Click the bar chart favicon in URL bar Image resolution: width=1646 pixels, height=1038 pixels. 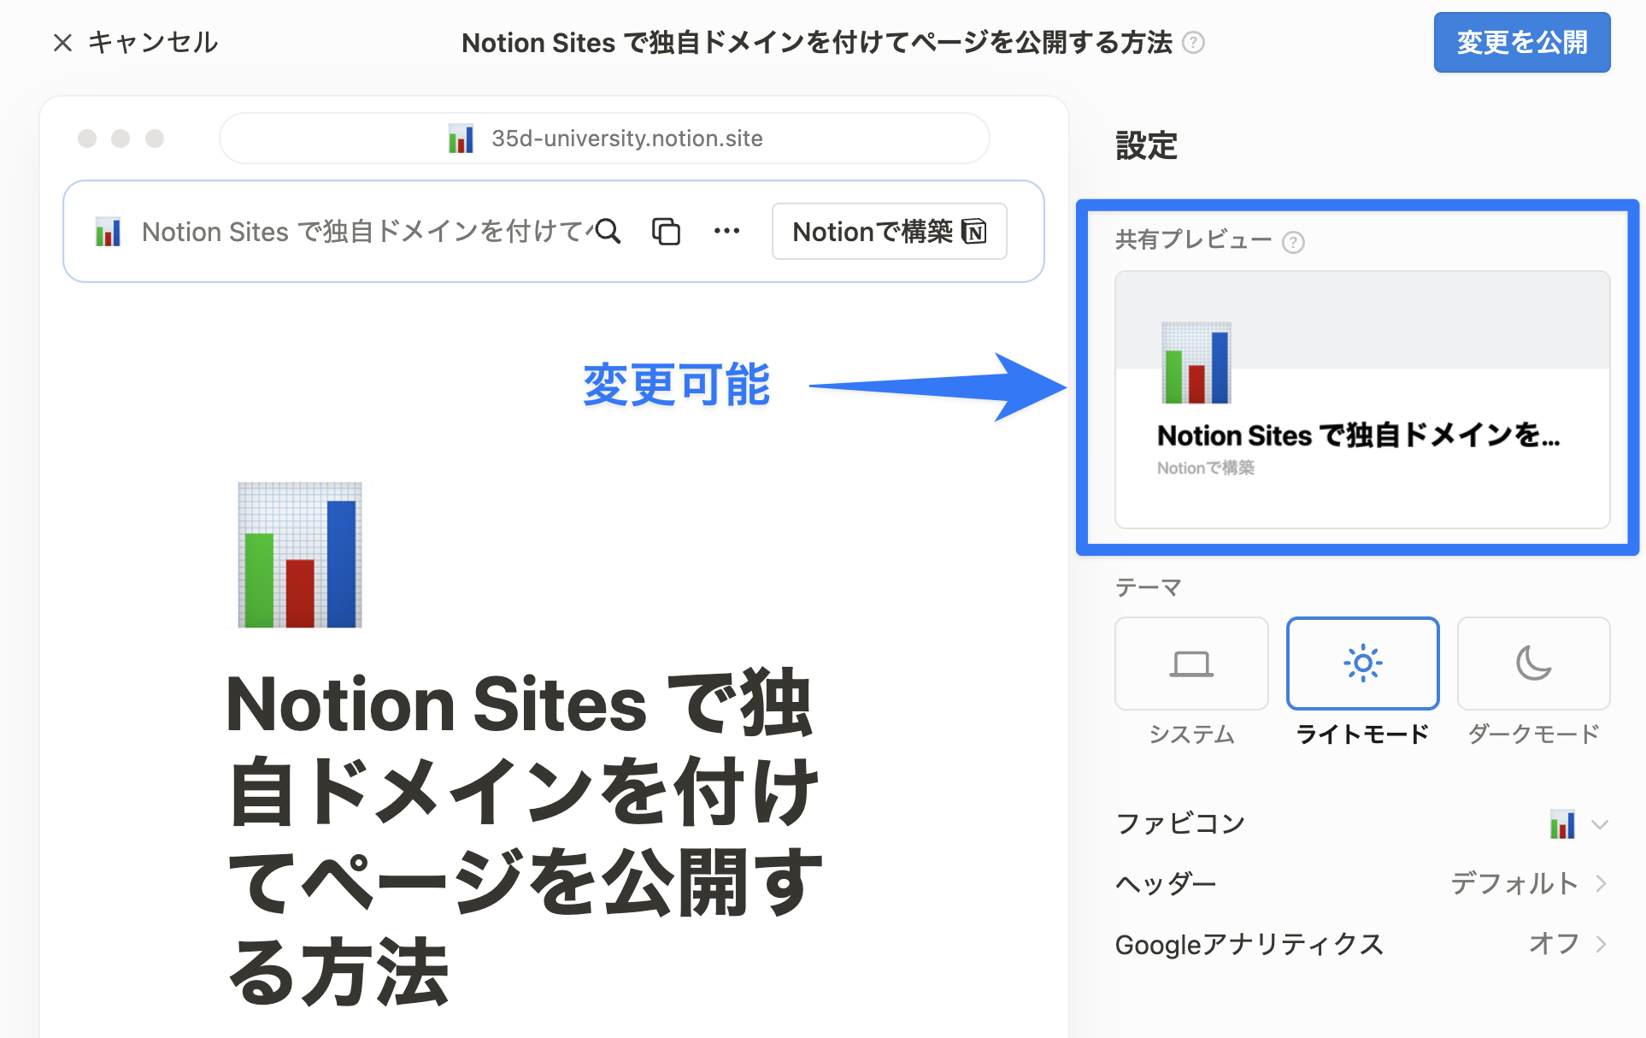[461, 139]
